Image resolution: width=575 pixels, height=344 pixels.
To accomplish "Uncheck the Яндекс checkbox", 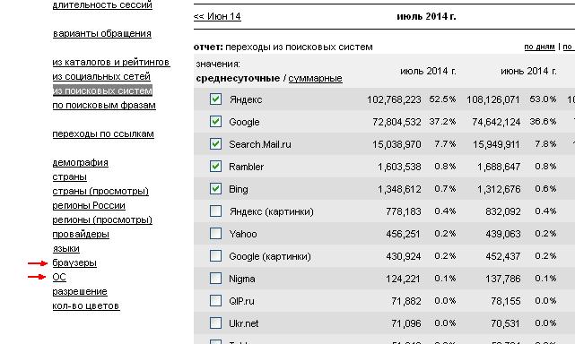I will pyautogui.click(x=215, y=99).
